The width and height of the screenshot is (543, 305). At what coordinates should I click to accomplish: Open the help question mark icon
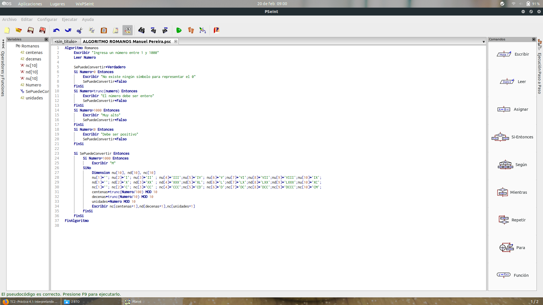216,30
